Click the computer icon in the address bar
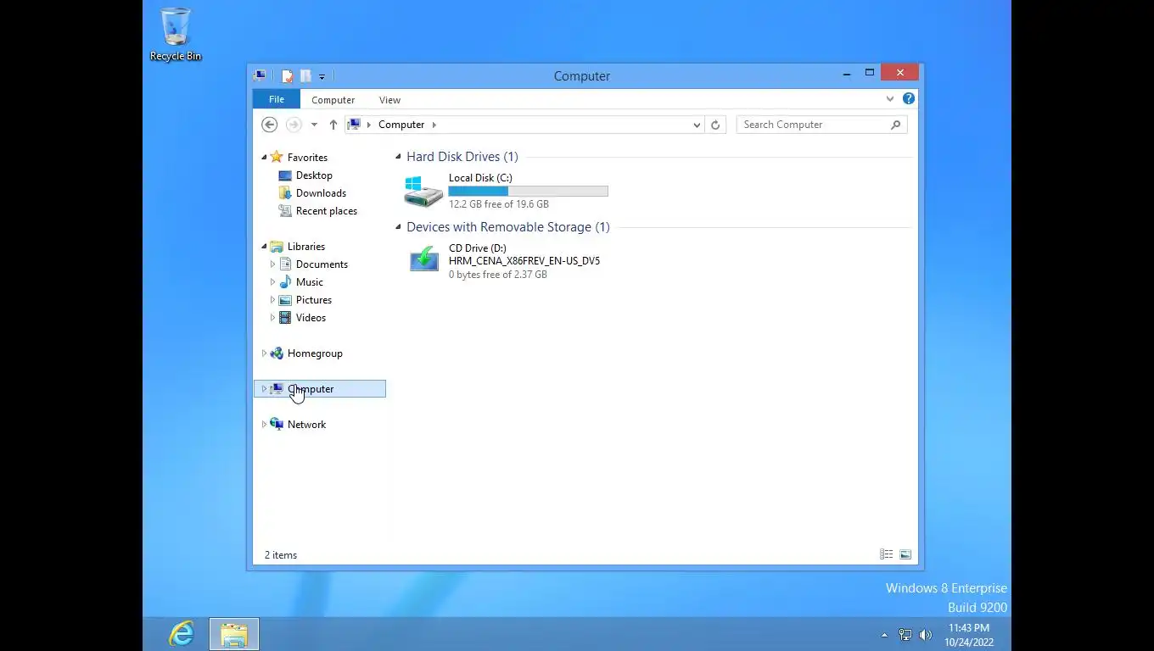The image size is (1154, 651). tap(355, 125)
